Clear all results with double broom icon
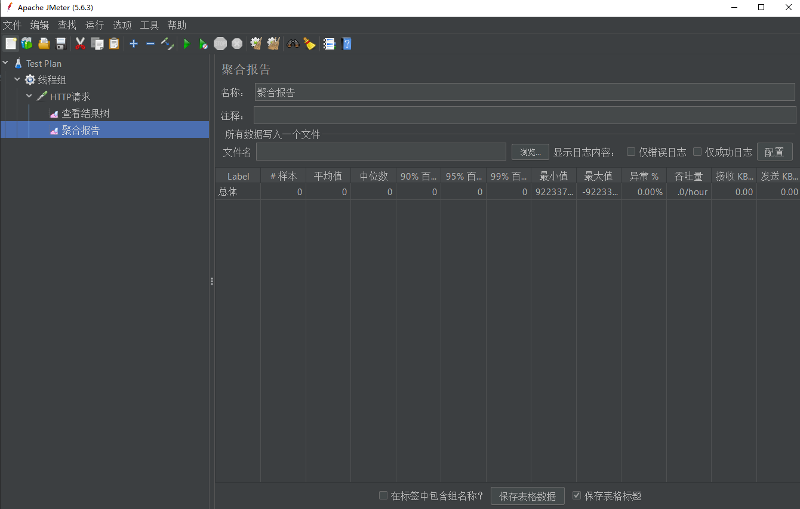 [273, 44]
